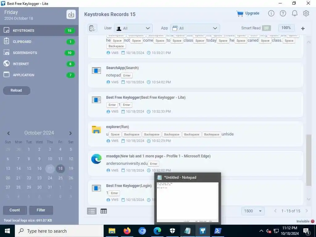
Task: Open Firefox from the taskbar
Action: pos(127,231)
